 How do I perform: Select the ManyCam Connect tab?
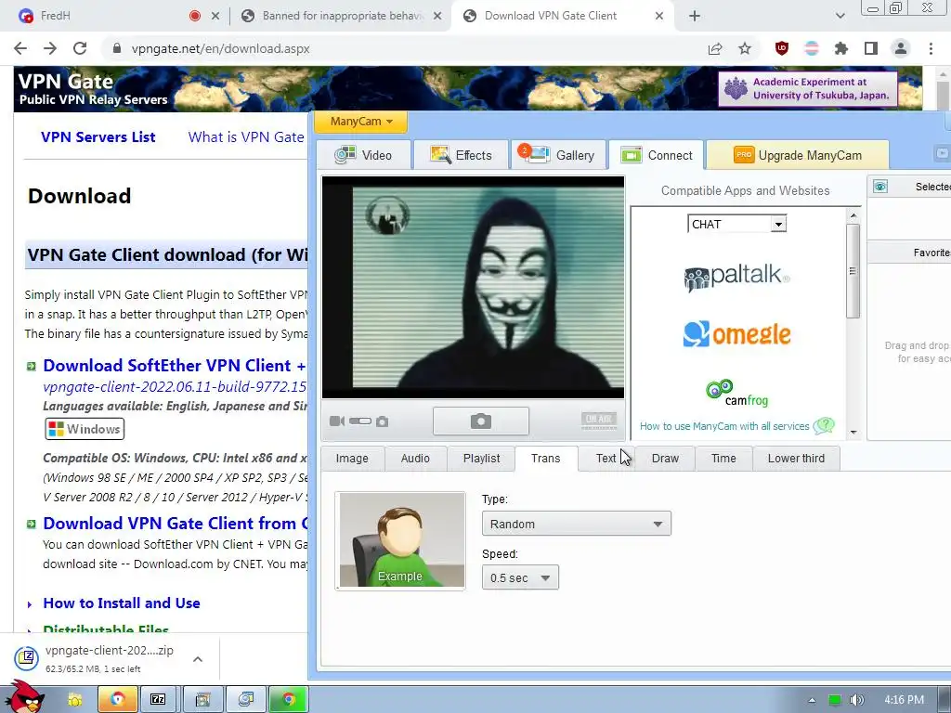tap(657, 155)
